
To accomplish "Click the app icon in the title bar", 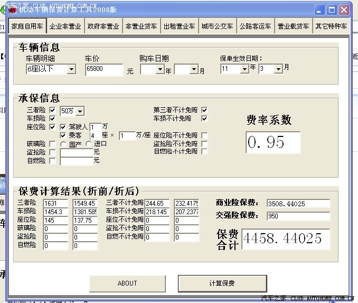I will coord(13,10).
